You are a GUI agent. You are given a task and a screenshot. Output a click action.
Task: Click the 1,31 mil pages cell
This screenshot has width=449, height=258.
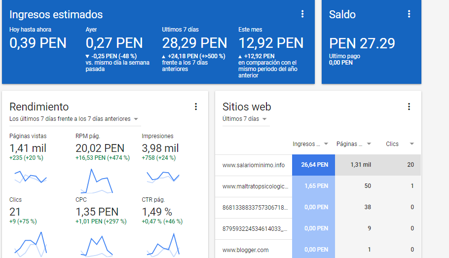(x=357, y=165)
